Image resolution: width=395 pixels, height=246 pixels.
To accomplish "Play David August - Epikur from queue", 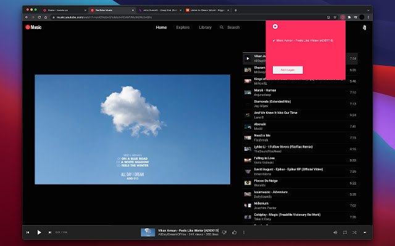I will [301, 172].
